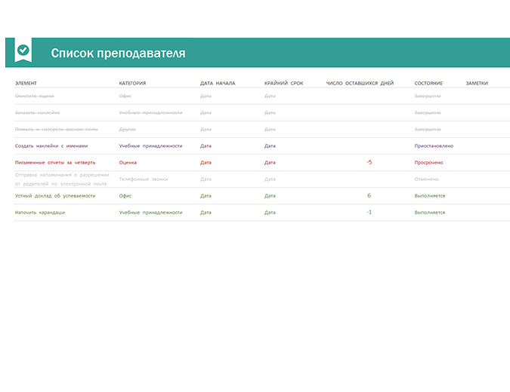Click start date in Создать наклейки row
The height and width of the screenshot is (392, 510).
pyautogui.click(x=206, y=146)
